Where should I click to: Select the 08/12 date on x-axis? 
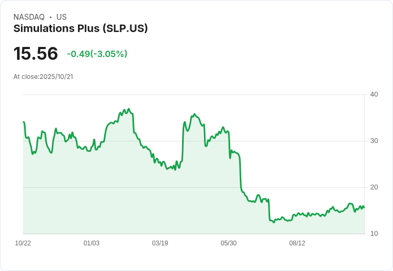pos(297,243)
